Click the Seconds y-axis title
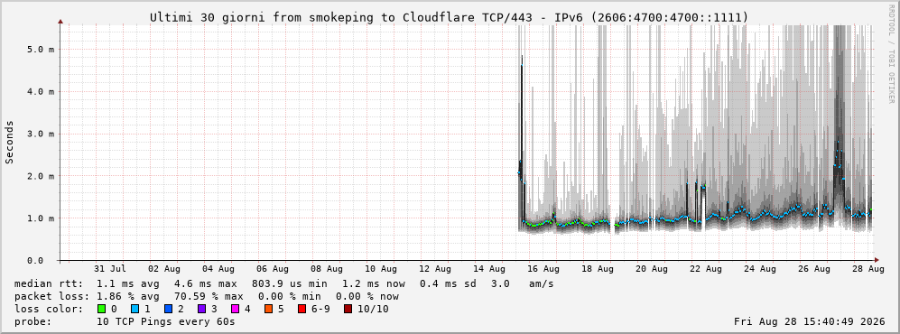Viewport: 900px width, 334px height. [x=10, y=142]
